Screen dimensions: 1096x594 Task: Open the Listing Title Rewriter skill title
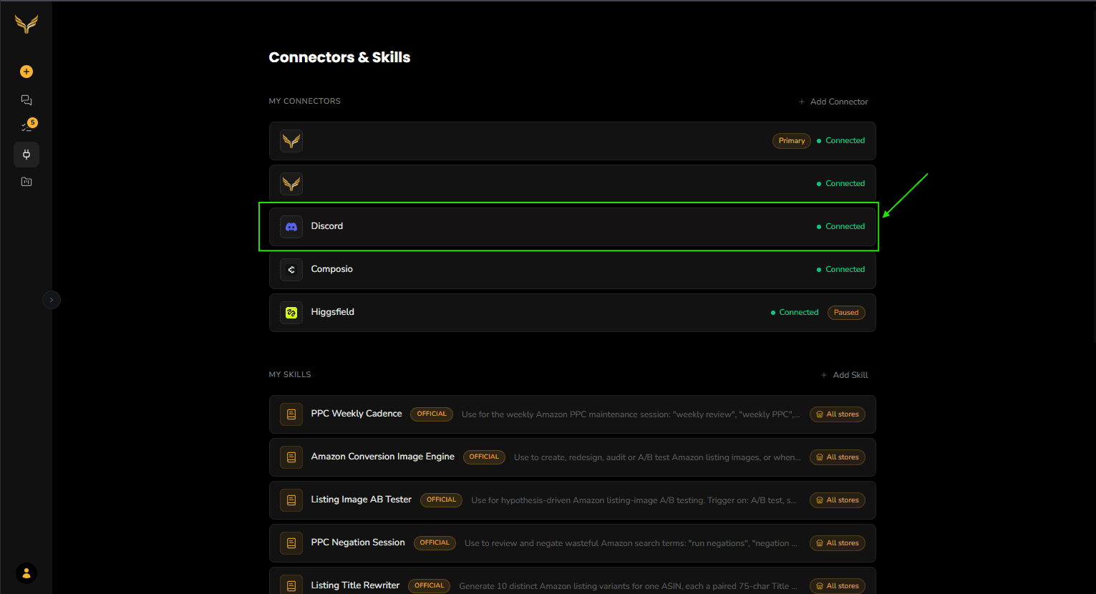[356, 585]
